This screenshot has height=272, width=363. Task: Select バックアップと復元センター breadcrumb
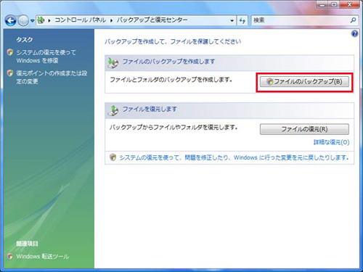point(152,20)
